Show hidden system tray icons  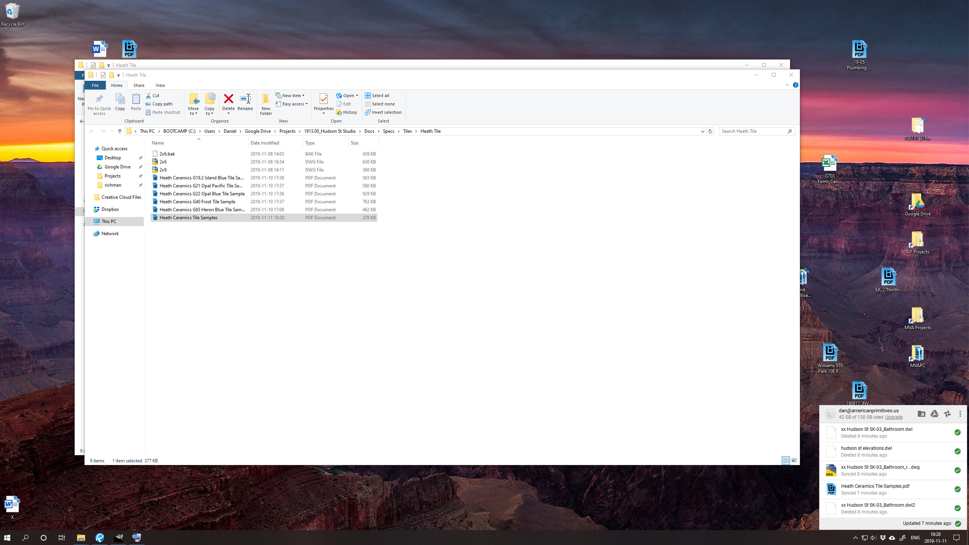tap(855, 537)
